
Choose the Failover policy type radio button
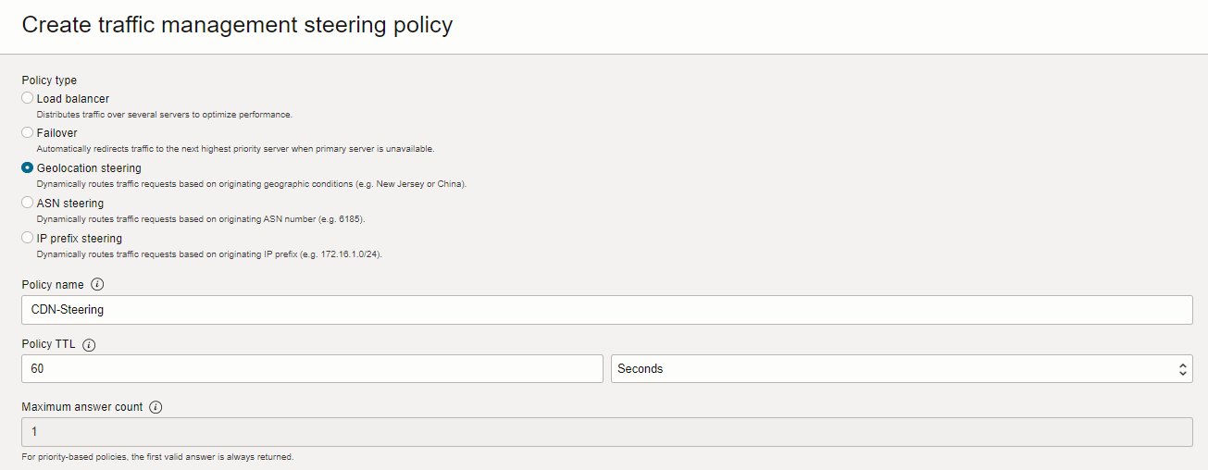click(x=28, y=133)
